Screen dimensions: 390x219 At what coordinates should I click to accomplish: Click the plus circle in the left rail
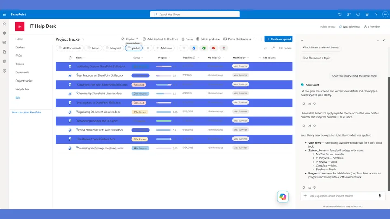click(x=4, y=71)
